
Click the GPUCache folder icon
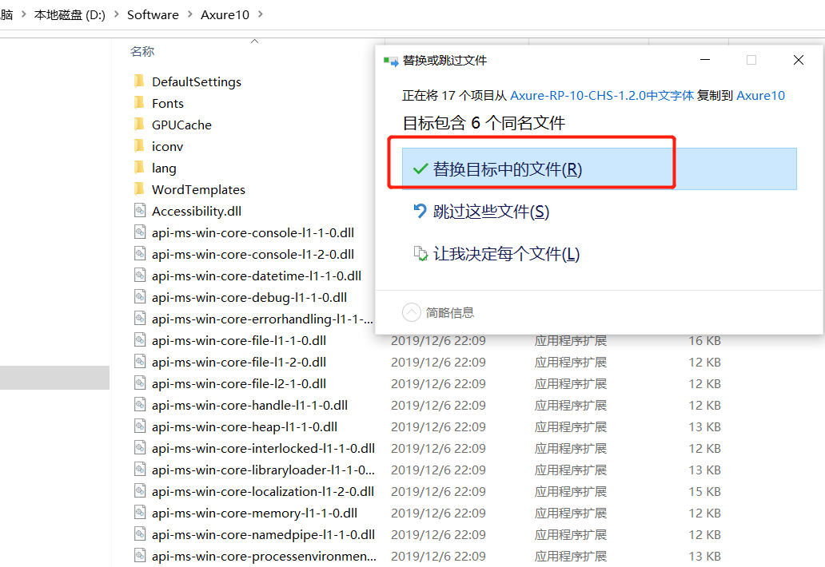(x=139, y=125)
